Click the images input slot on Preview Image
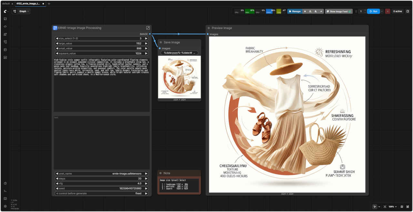Viewport: 413px width, 212px height. pos(208,34)
